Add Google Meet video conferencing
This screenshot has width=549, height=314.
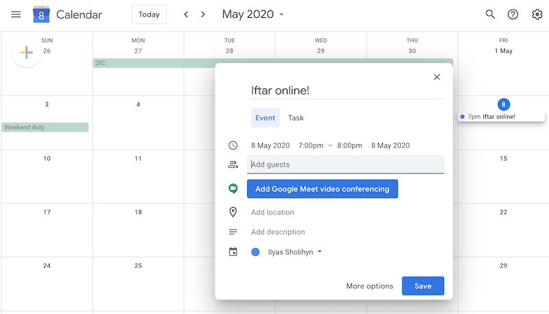(x=322, y=189)
